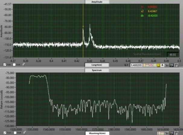
Task: Click the crosshair cursor tool in Amplitude toolbar
Action: 167,65
